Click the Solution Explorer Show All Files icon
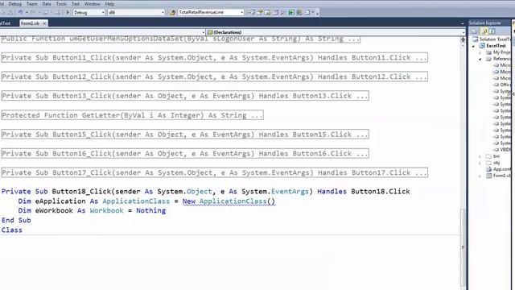Image resolution: width=515 pixels, height=290 pixels. [484, 31]
